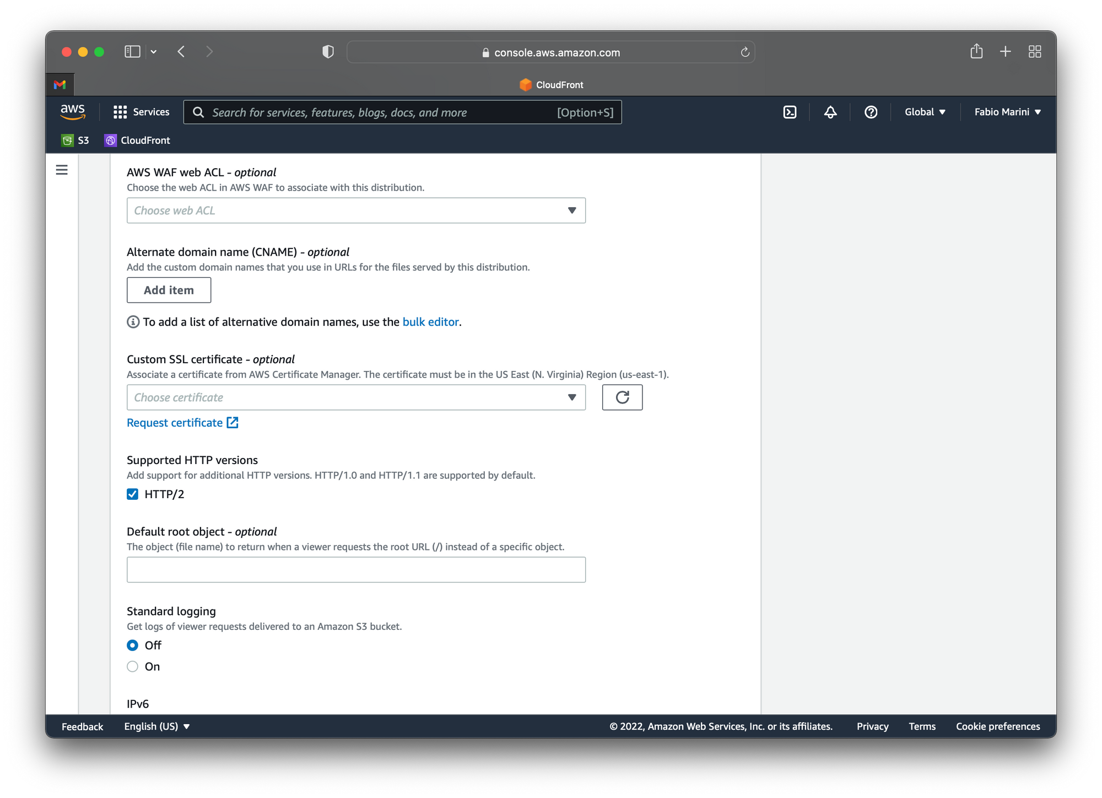Toggle HTTP/2 support checkbox
Screen dimensions: 1102x798
coord(133,494)
